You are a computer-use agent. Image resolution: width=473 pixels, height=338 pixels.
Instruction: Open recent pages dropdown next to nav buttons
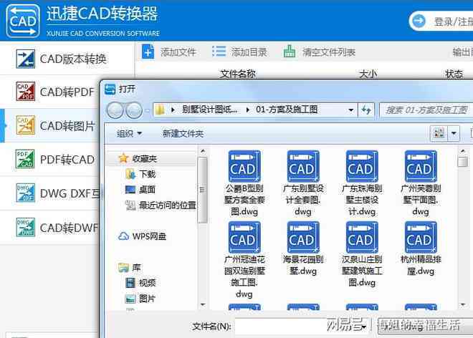pyautogui.click(x=147, y=110)
